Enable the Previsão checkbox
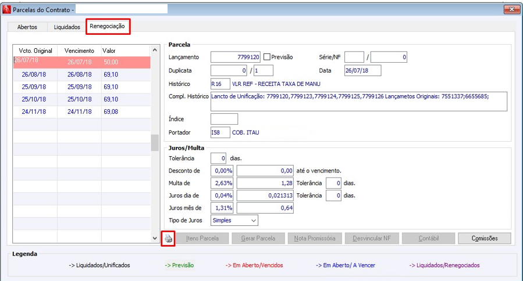Screen dimensions: 523x281 [267, 57]
